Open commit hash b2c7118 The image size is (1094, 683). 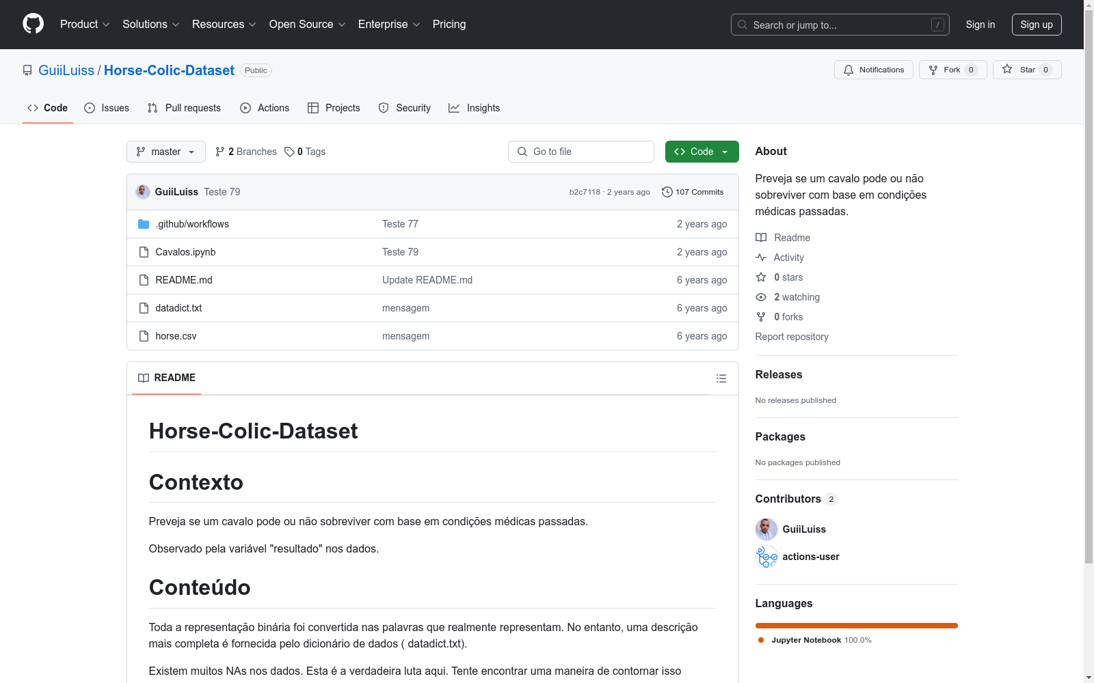coord(585,192)
